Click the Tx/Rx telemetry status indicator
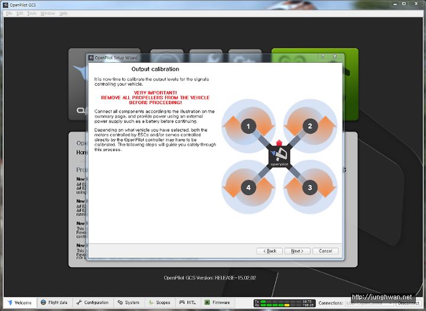 pyautogui.click(x=285, y=303)
